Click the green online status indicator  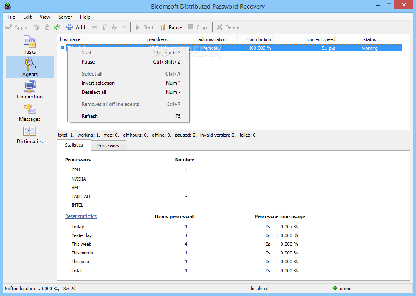pyautogui.click(x=335, y=288)
